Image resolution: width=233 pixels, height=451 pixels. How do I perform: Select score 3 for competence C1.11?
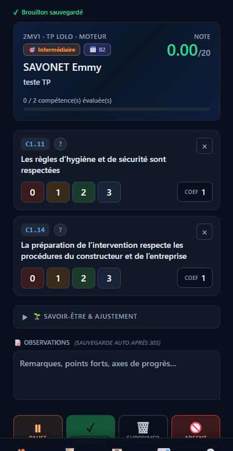coord(109,192)
